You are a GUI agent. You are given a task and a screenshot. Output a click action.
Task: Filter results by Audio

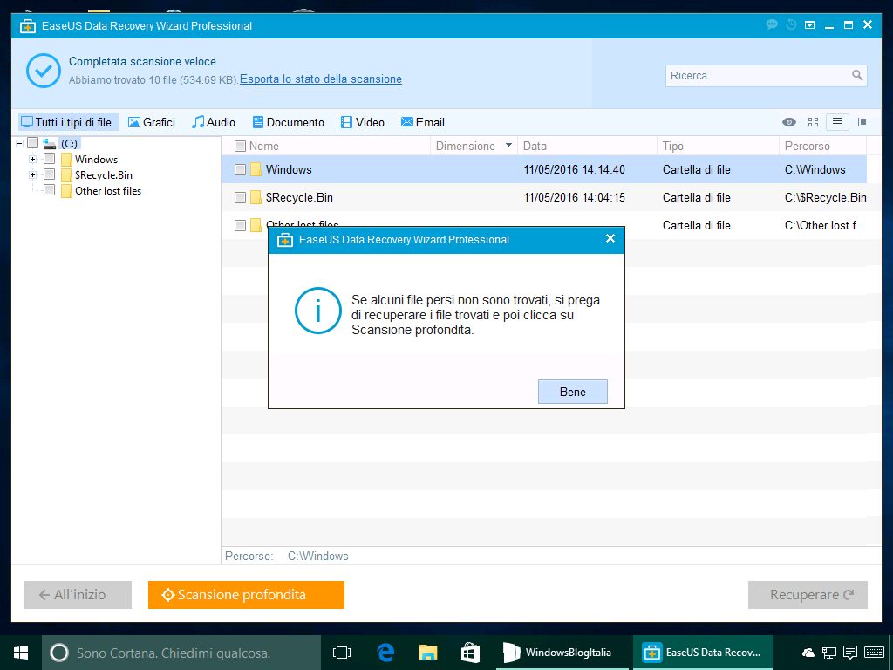[x=214, y=122]
